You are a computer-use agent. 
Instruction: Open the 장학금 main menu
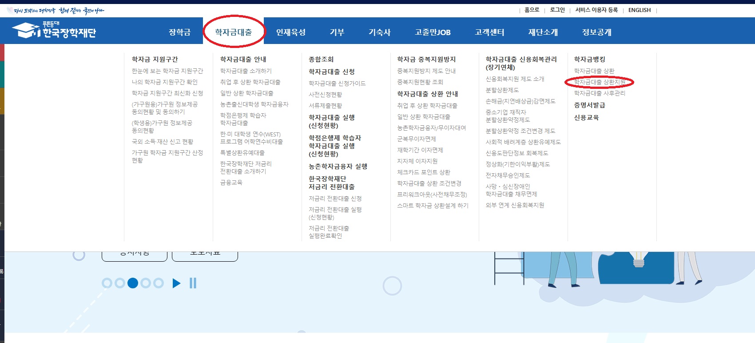click(179, 32)
